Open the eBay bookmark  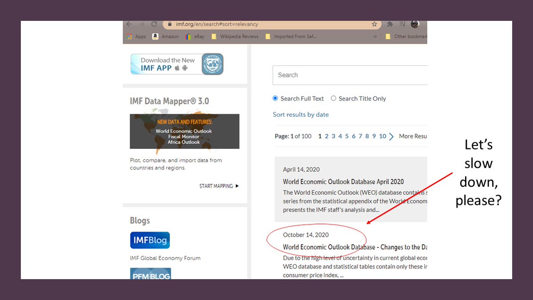point(195,36)
